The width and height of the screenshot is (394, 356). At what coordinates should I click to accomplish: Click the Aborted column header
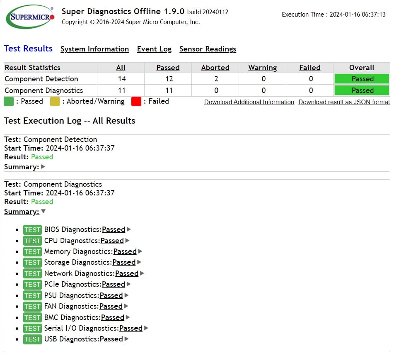pyautogui.click(x=215, y=68)
